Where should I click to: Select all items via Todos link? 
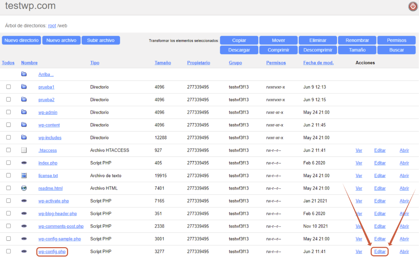click(8, 63)
